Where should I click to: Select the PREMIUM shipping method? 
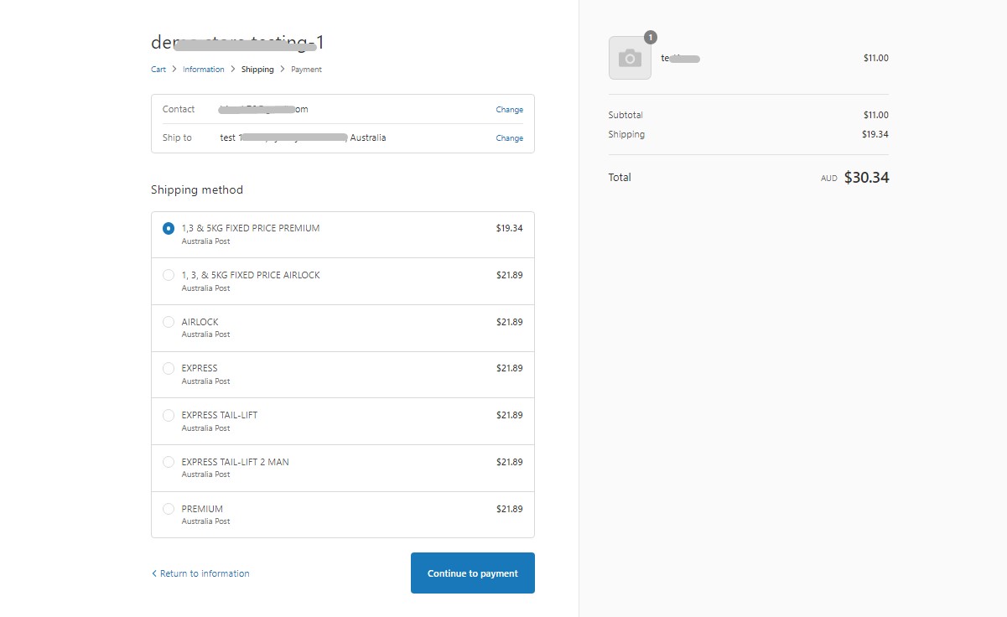click(169, 509)
